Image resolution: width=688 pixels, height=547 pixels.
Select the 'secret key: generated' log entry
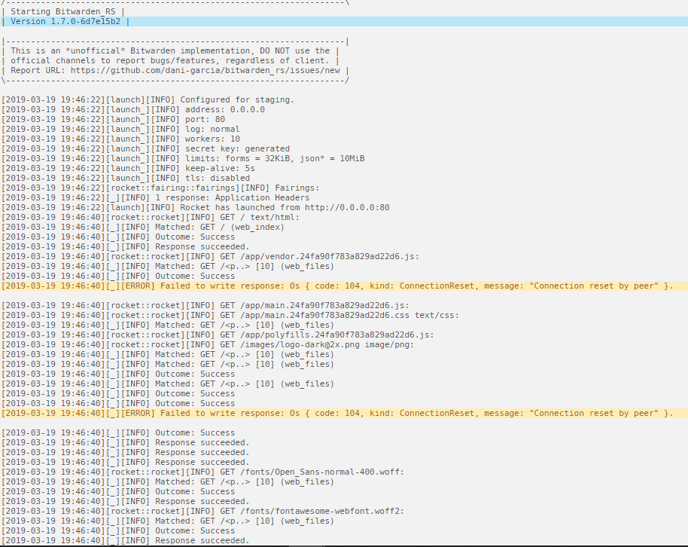coord(146,148)
